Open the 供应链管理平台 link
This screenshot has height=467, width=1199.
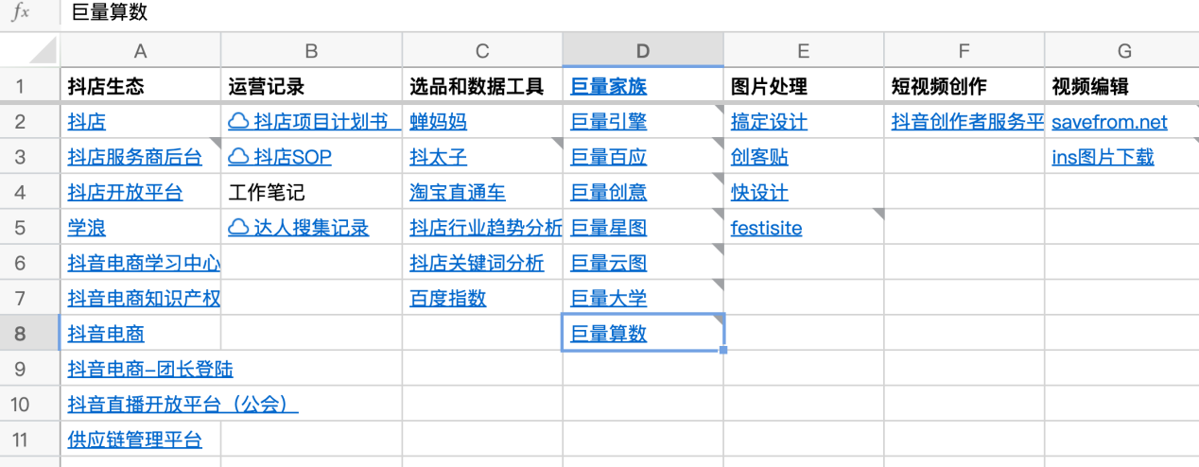(x=134, y=440)
